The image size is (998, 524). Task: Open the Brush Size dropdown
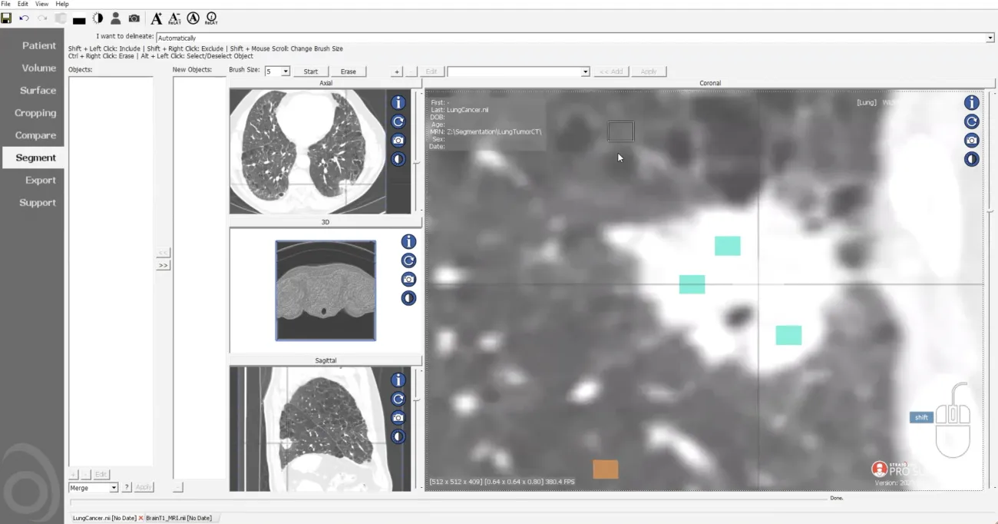tap(286, 71)
